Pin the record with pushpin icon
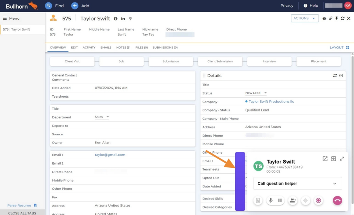This screenshot has height=215, width=354. pos(336,18)
